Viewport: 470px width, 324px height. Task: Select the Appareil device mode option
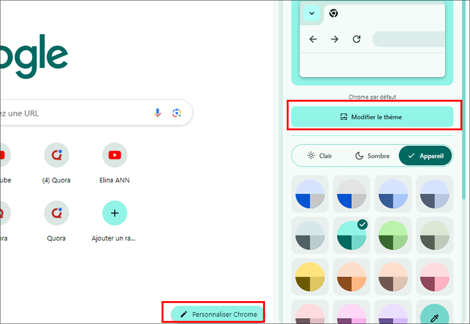pos(425,156)
